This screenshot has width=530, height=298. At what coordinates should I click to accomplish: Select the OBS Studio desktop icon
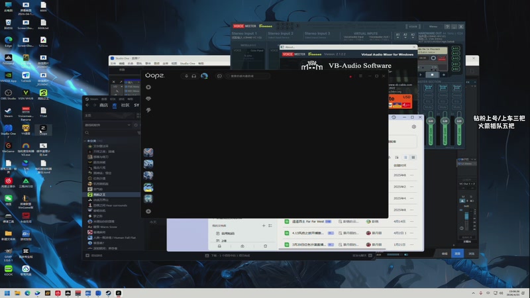(x=9, y=94)
